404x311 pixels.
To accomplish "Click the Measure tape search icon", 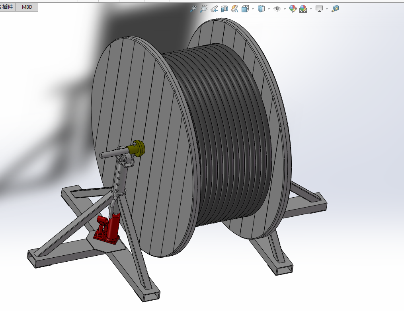I will coord(335,9).
